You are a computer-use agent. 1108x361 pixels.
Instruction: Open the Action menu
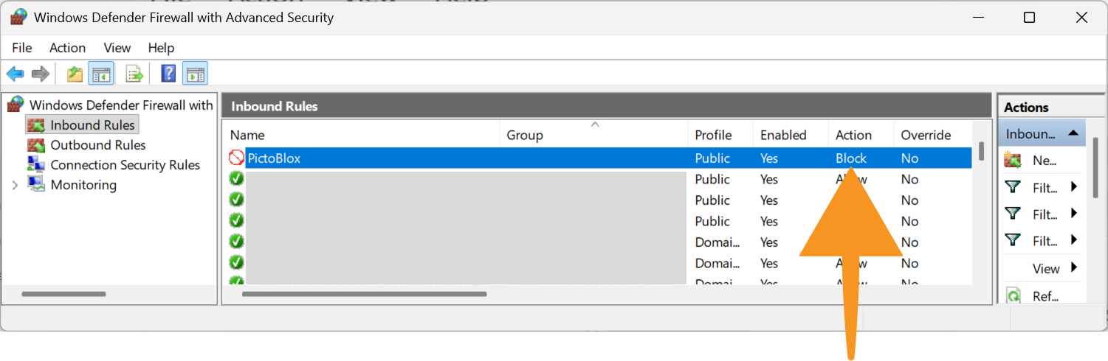click(x=67, y=48)
